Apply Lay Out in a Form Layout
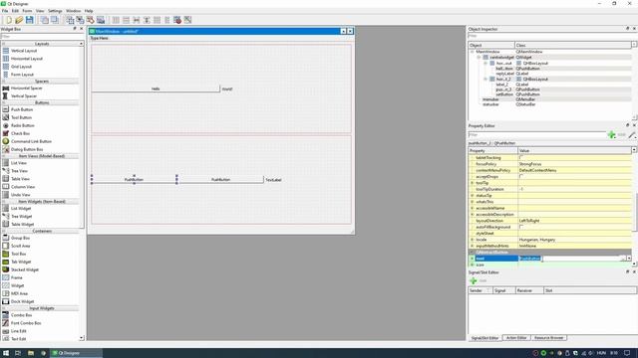This screenshot has height=358, width=638. [166, 20]
